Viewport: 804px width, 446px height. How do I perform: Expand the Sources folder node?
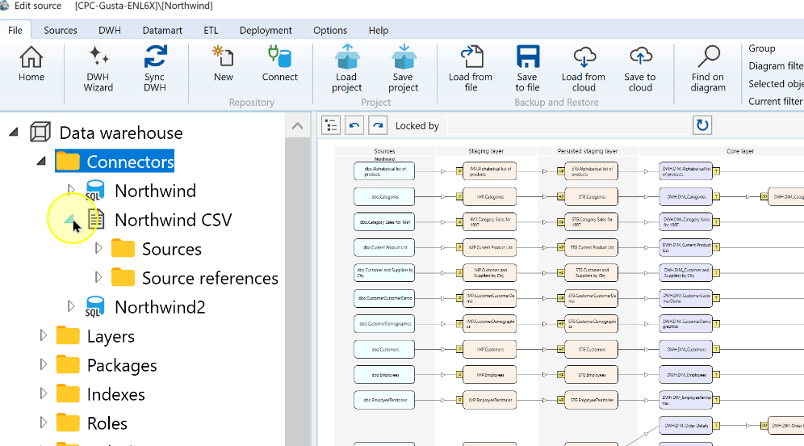coord(98,248)
